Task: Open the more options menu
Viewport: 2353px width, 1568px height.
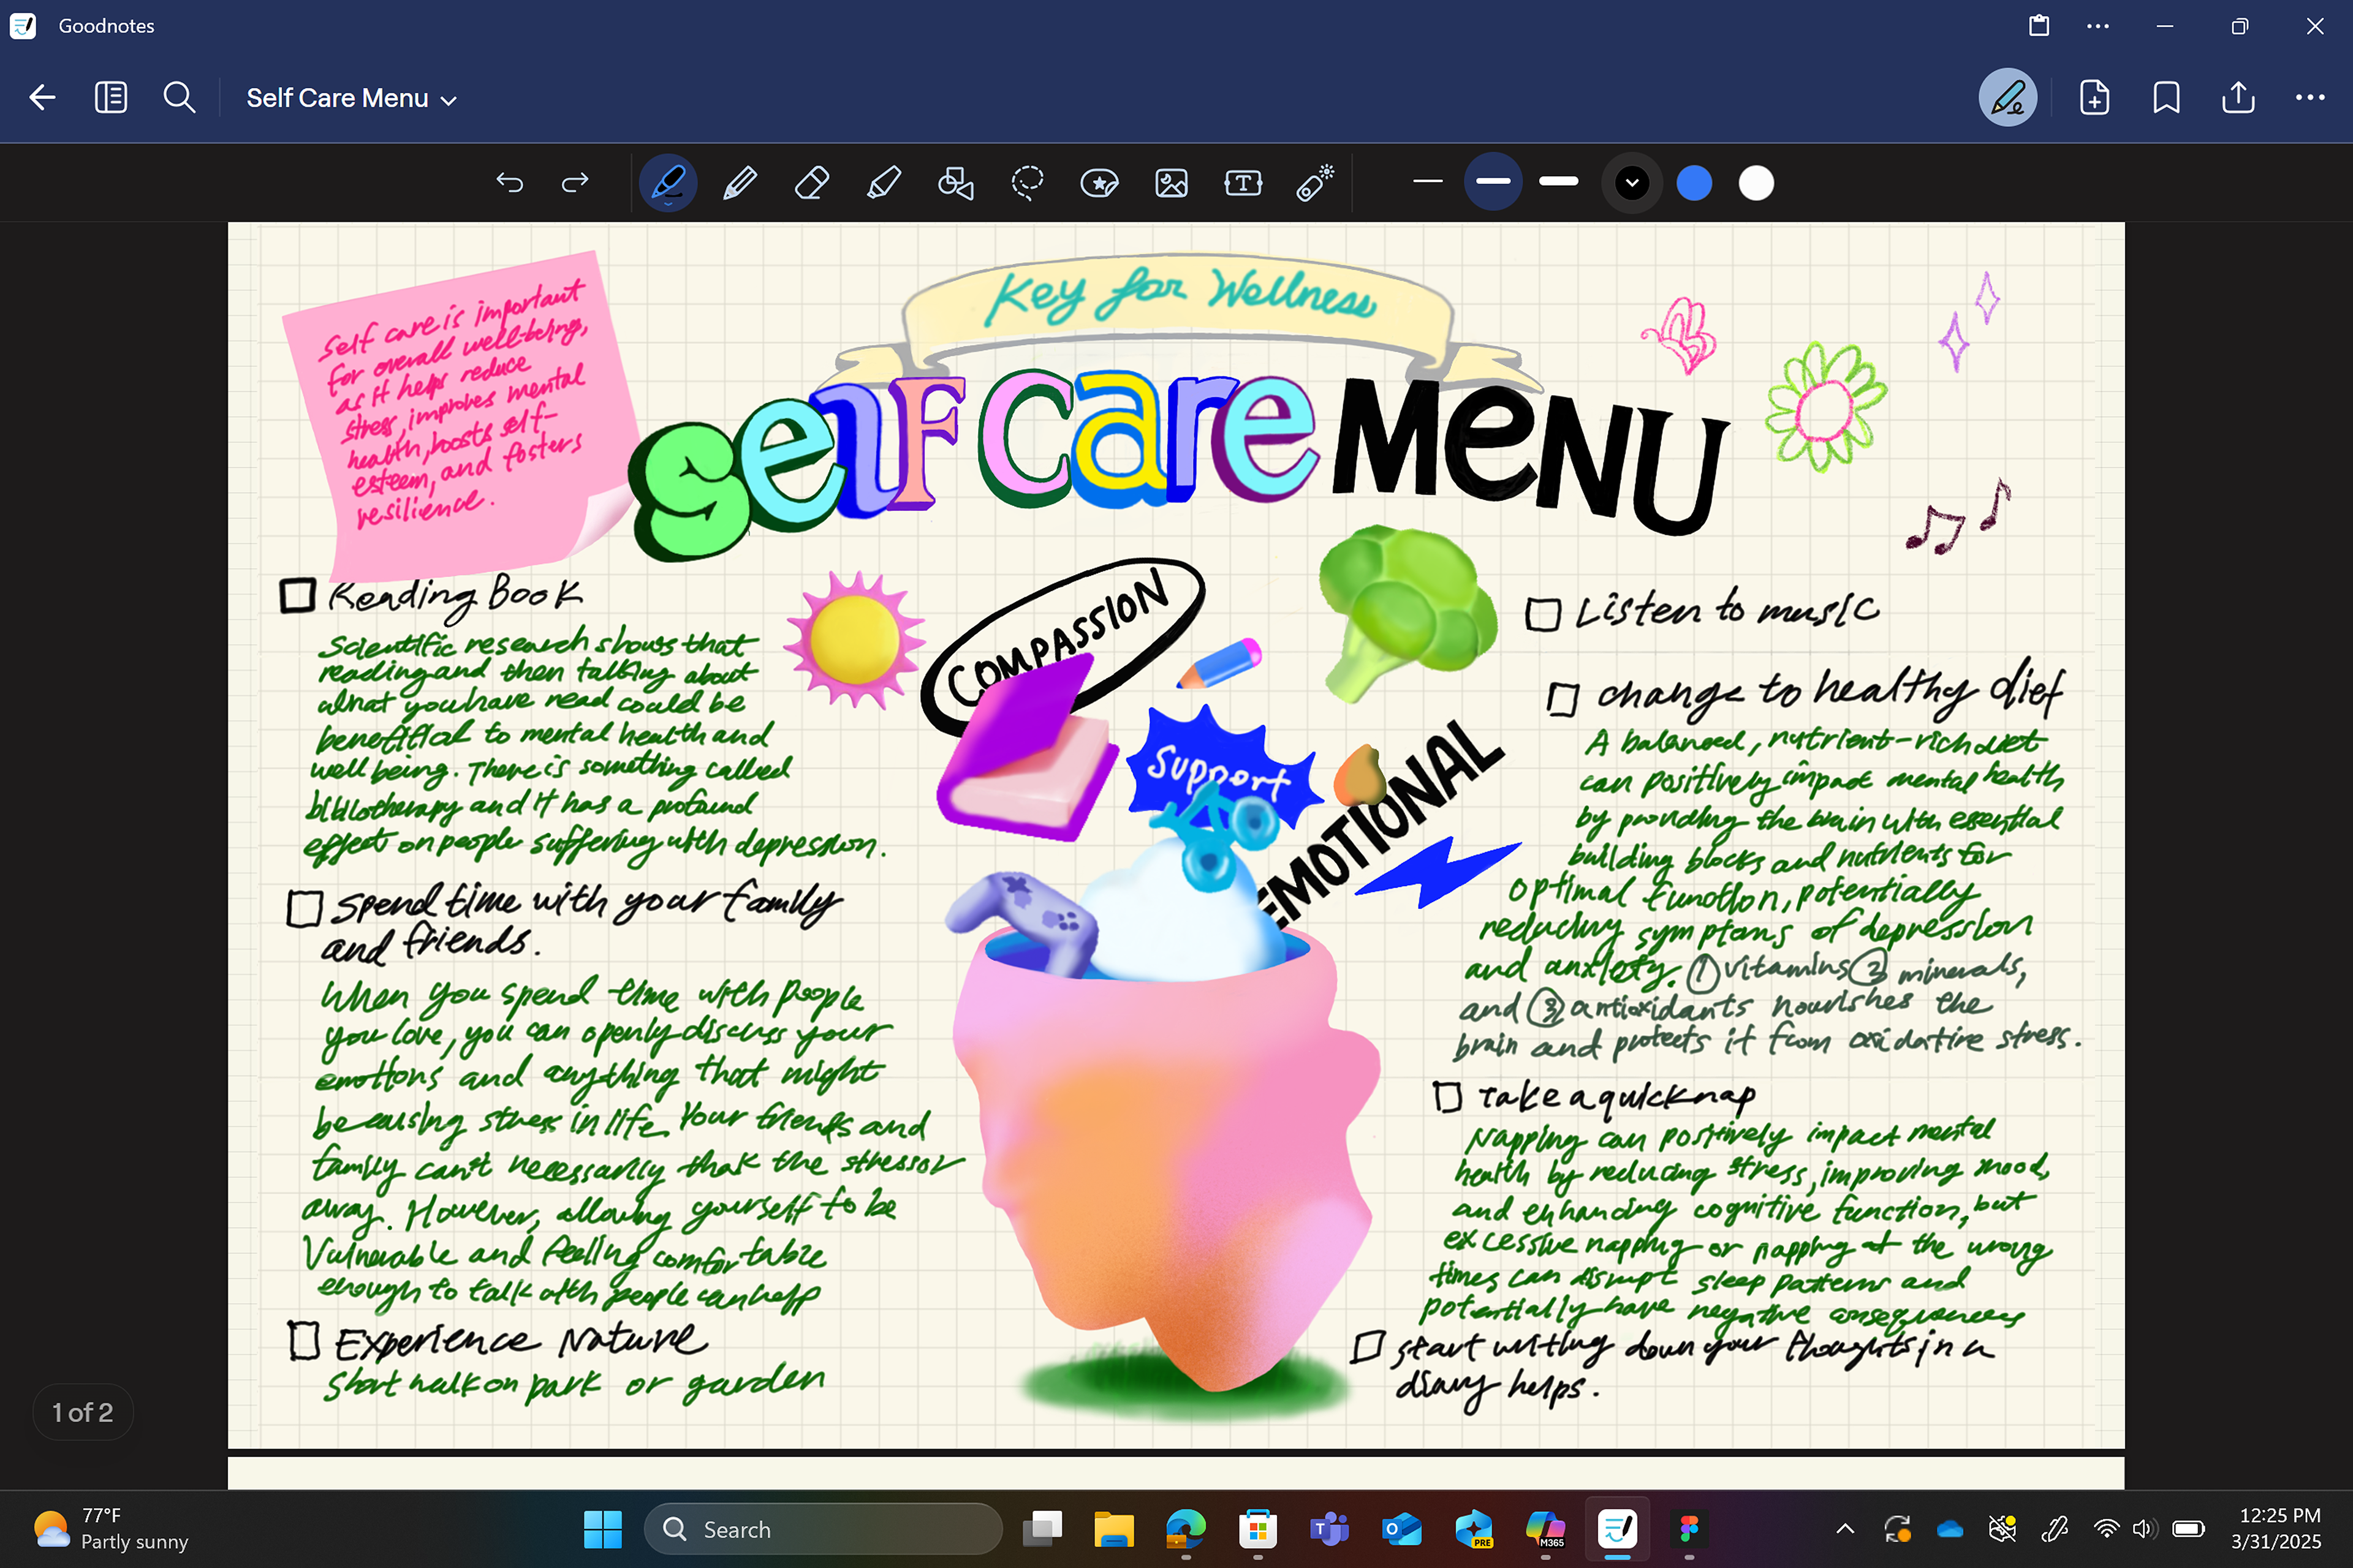Action: (2309, 98)
